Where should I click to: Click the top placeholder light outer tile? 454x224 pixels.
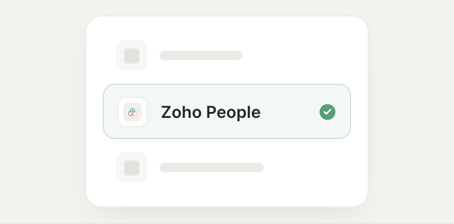[131, 55]
